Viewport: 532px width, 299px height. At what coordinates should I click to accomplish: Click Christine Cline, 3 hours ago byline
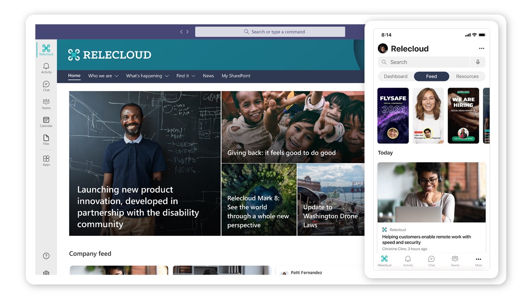(405, 249)
